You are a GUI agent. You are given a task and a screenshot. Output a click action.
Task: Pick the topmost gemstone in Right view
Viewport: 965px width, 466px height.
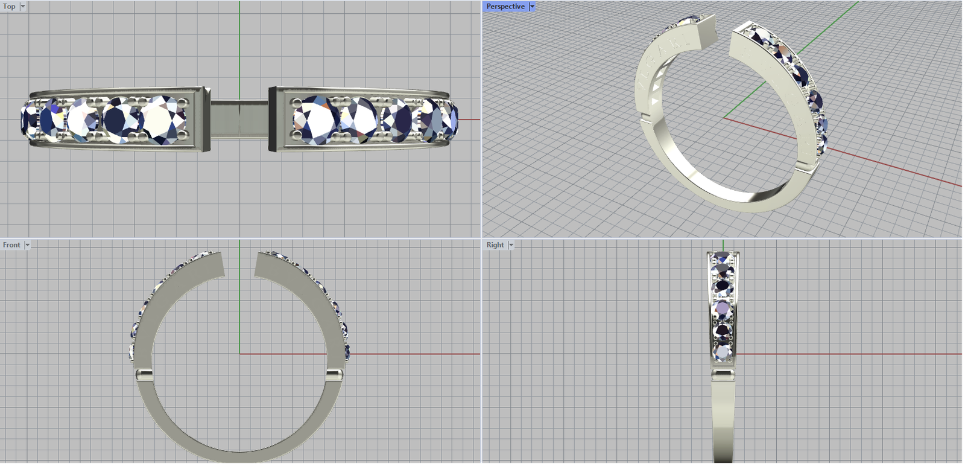(x=723, y=258)
